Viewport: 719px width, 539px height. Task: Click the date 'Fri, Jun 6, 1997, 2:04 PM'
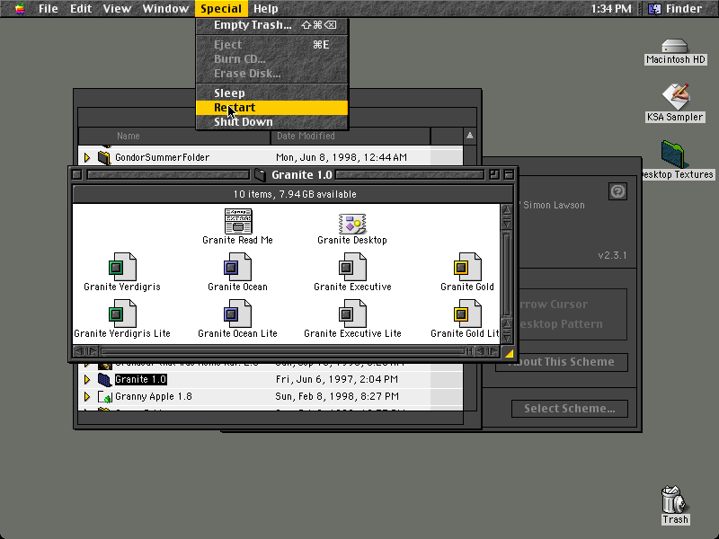(336, 379)
